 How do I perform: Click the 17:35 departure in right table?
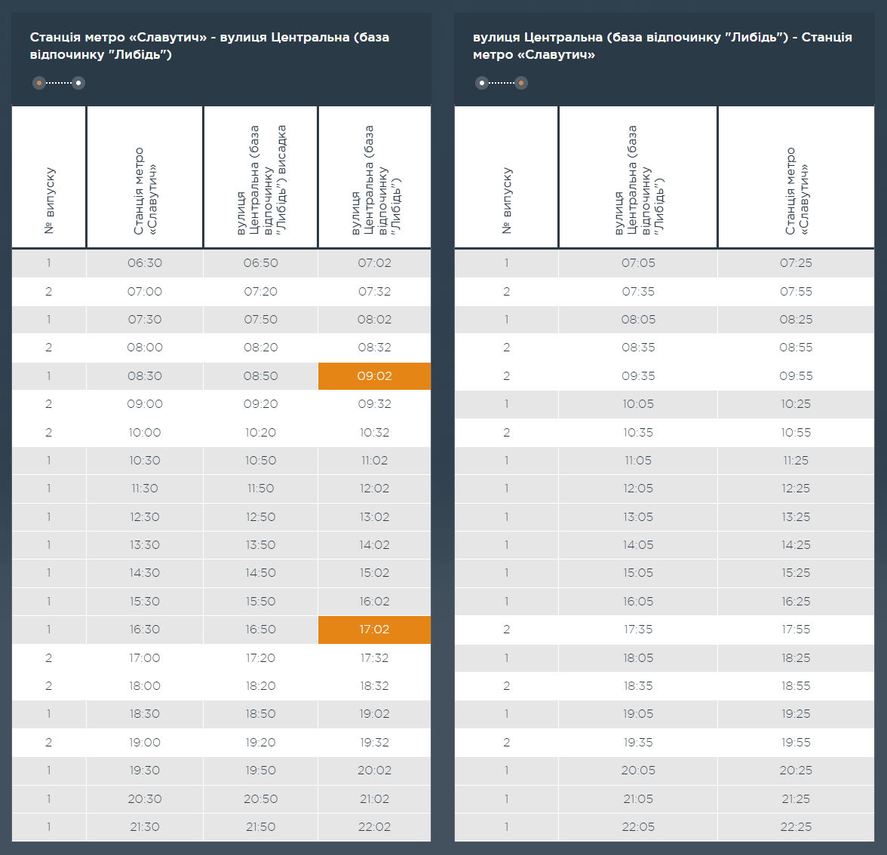(638, 630)
